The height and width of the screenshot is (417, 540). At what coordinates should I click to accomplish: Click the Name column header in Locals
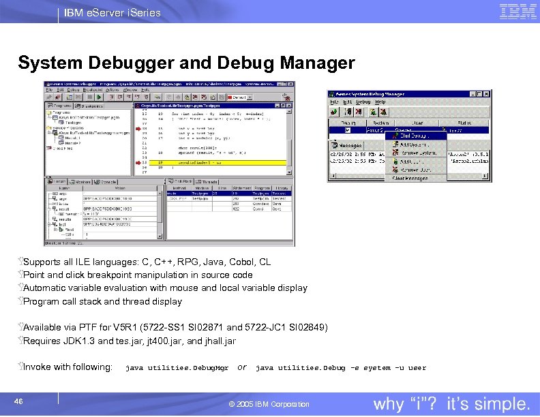(64, 188)
